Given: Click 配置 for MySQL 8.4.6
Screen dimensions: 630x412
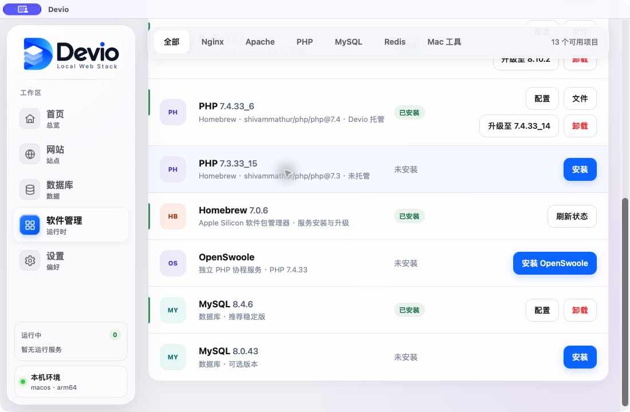Looking at the screenshot, I should [542, 310].
